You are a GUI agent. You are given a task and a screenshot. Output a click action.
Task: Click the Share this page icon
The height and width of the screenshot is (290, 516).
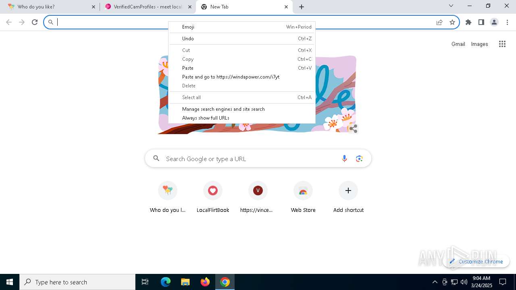pyautogui.click(x=439, y=22)
